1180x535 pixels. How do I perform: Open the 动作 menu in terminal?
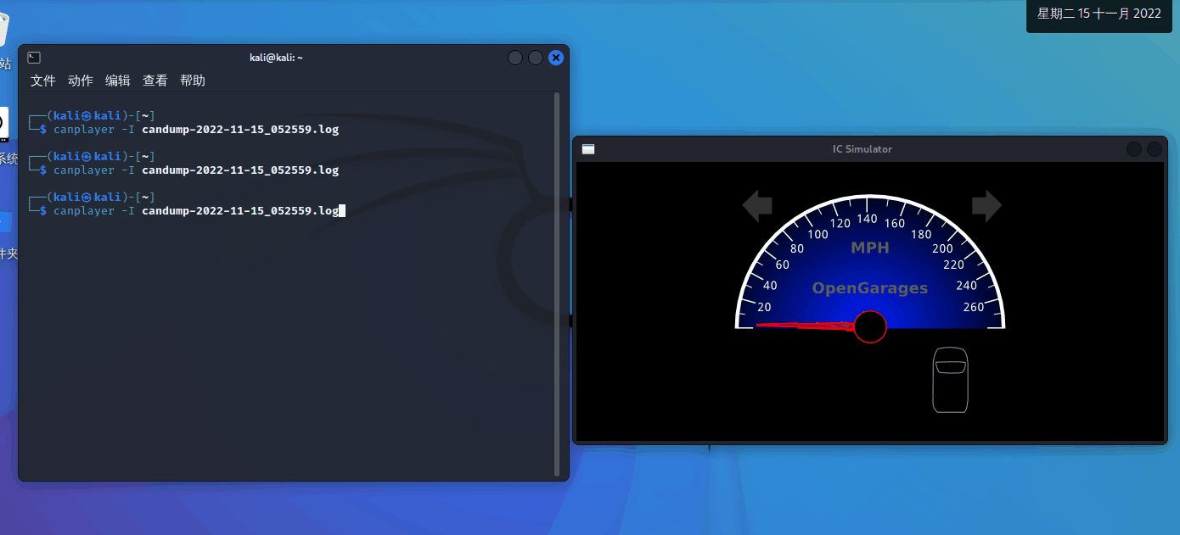[81, 81]
